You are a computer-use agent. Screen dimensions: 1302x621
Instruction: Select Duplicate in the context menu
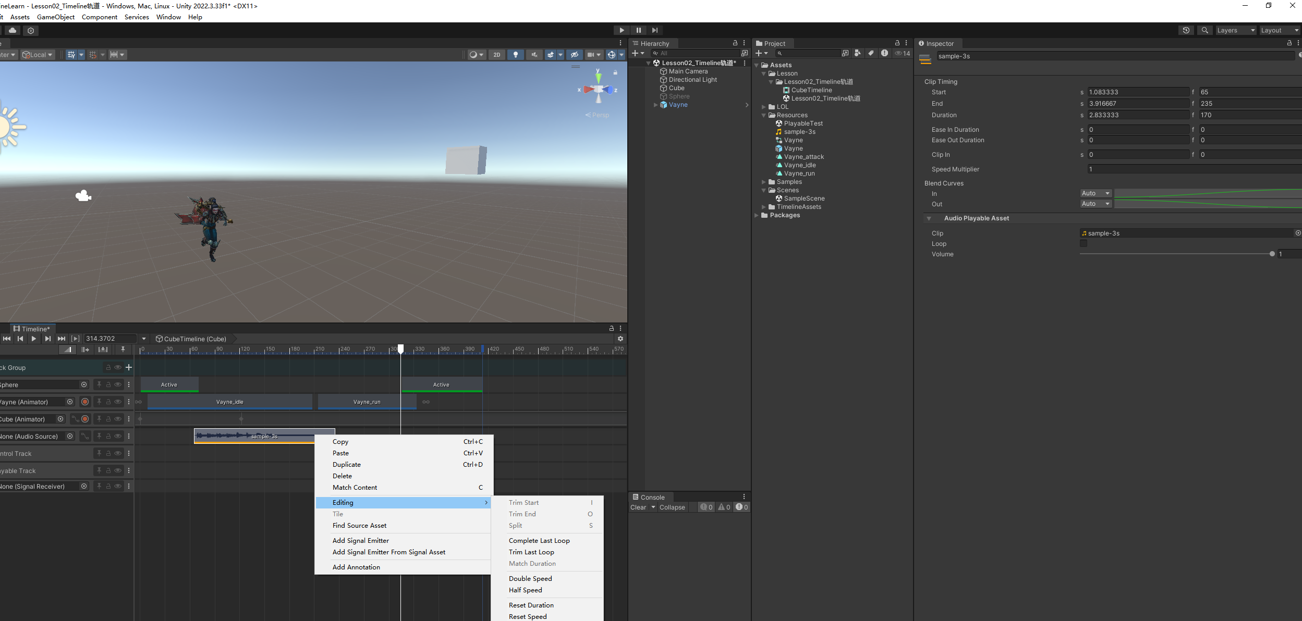347,464
